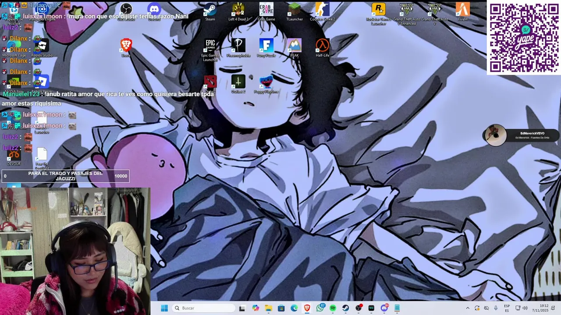The width and height of the screenshot is (561, 315).
Task: Switch to Spotify on the taskbar
Action: (x=333, y=308)
